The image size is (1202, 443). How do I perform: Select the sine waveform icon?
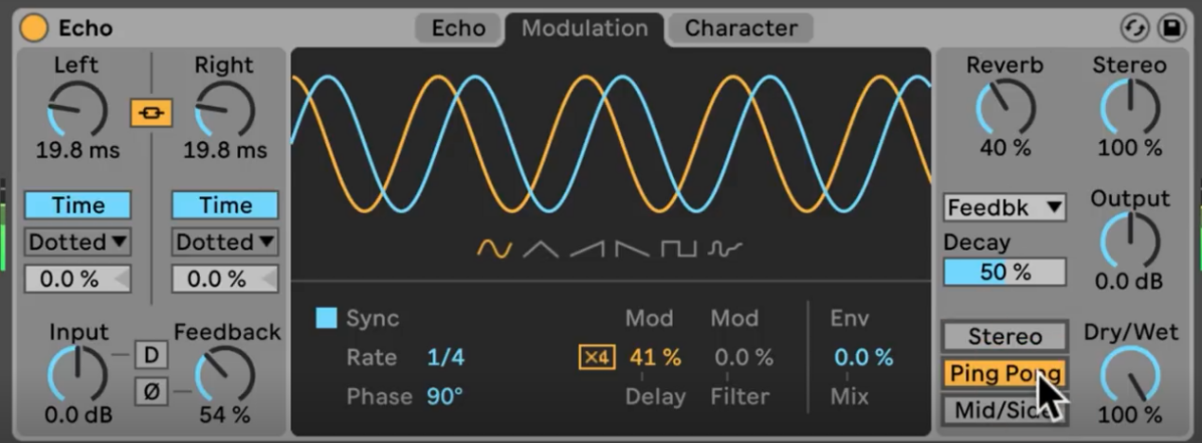[494, 249]
